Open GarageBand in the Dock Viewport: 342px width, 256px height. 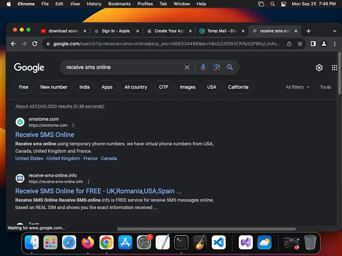(x=200, y=242)
